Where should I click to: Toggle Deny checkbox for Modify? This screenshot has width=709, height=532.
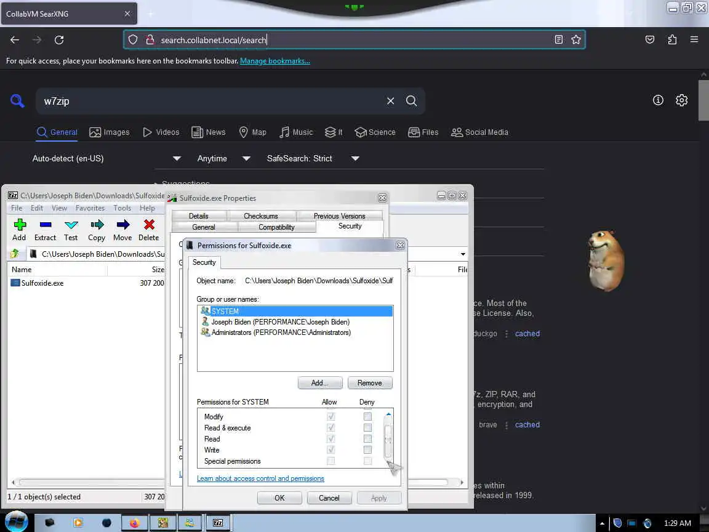click(x=367, y=417)
